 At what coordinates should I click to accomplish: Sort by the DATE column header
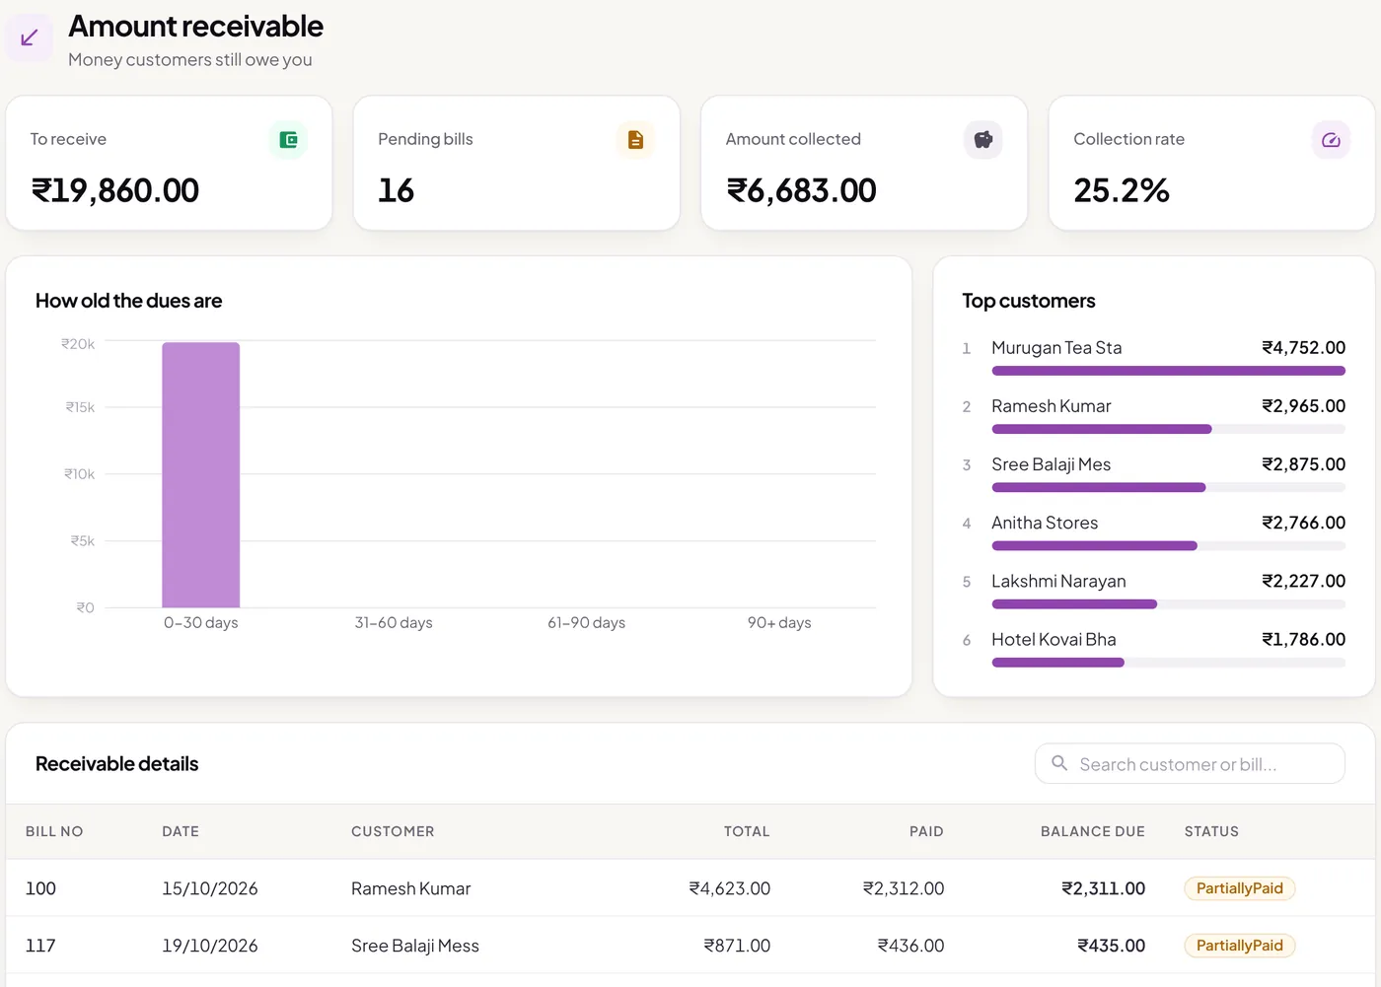181,831
